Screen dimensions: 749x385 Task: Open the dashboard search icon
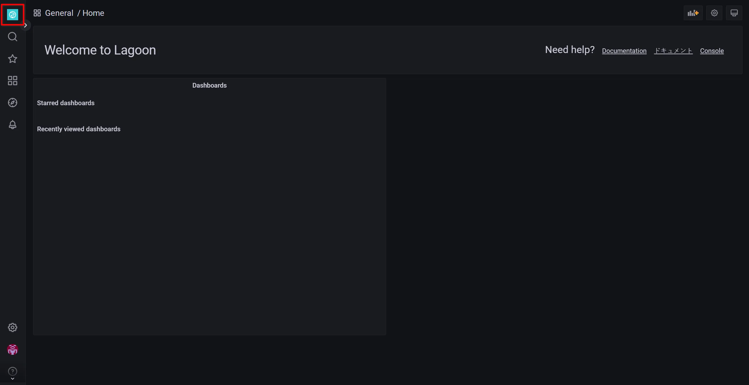pyautogui.click(x=13, y=37)
